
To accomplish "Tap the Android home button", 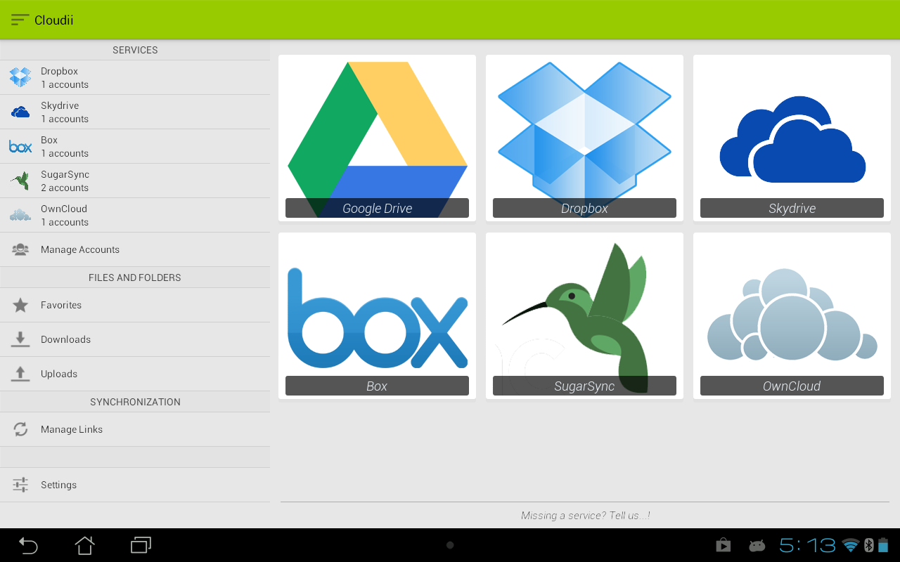I will [84, 545].
